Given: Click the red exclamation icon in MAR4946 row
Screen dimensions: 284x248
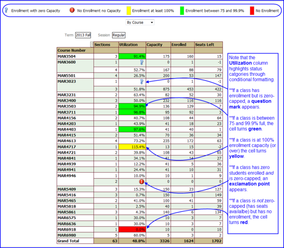Looking at the screenshot, I should pos(142,182).
